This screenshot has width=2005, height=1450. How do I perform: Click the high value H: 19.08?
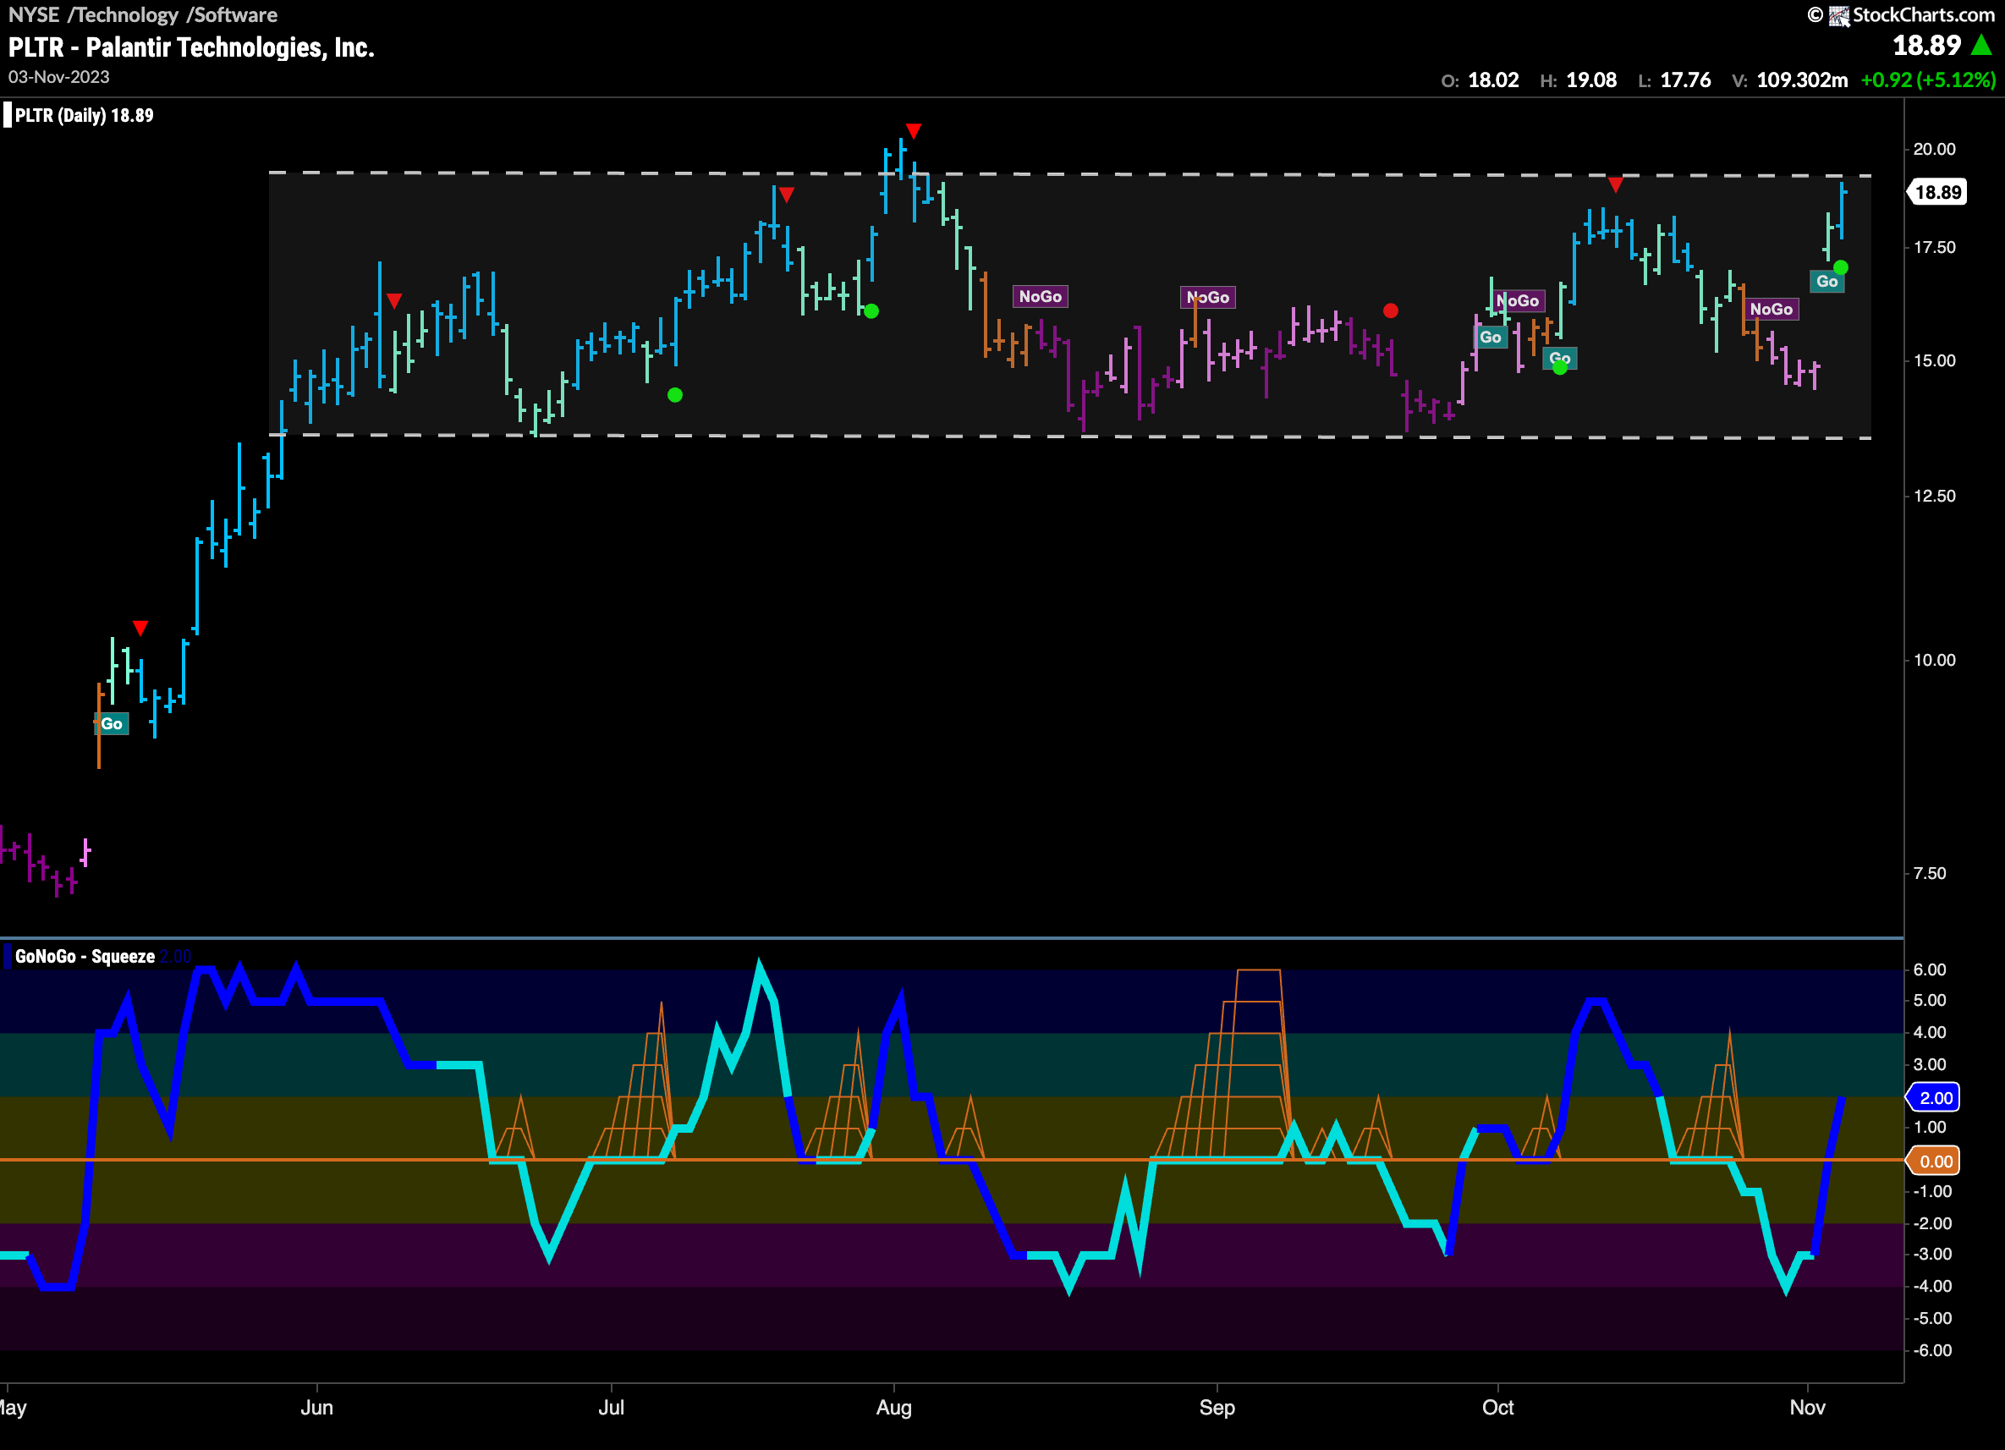tap(1578, 80)
